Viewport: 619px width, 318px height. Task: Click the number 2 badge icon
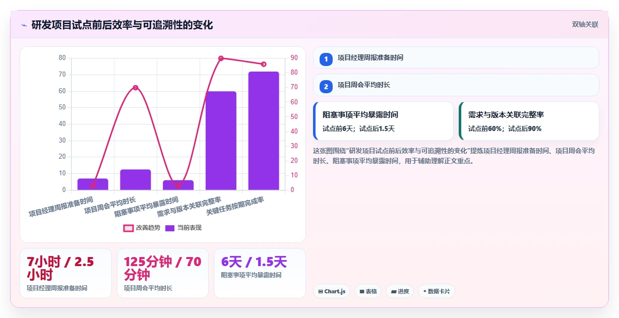click(326, 86)
